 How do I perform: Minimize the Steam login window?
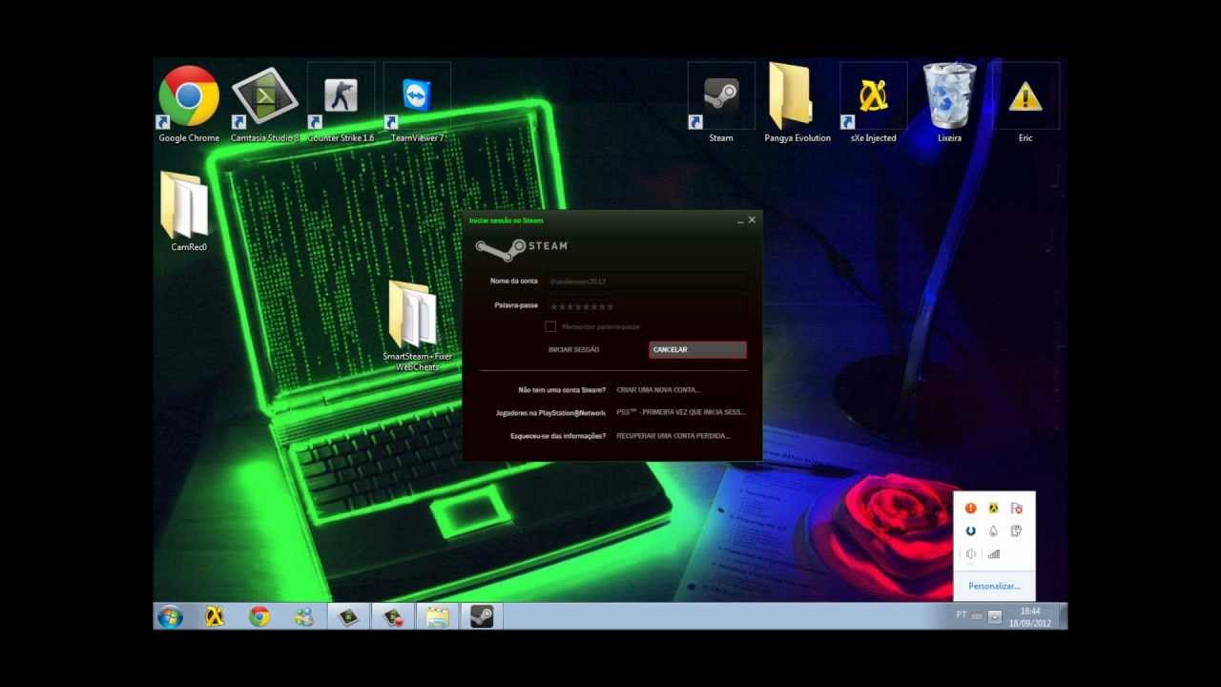pyautogui.click(x=740, y=220)
